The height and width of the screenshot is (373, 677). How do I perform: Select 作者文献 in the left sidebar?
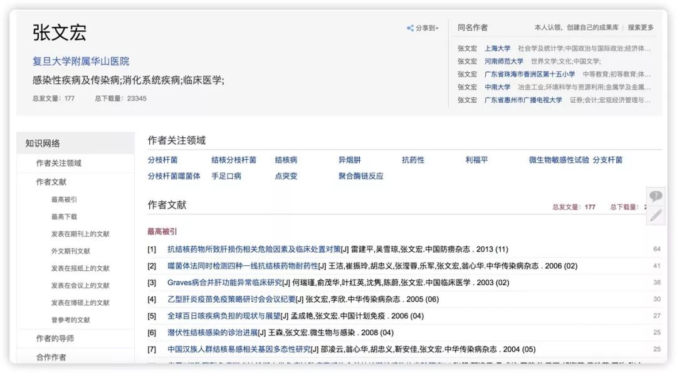51,182
